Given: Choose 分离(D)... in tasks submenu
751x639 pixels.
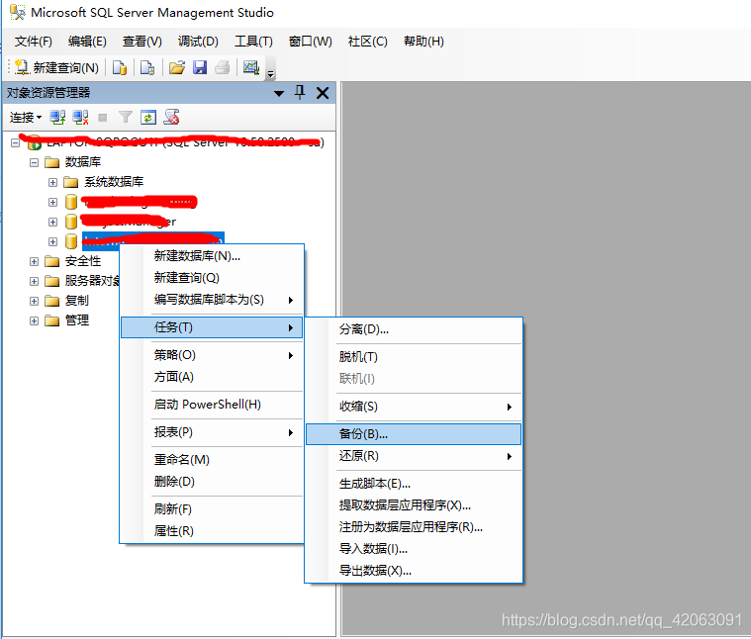Looking at the screenshot, I should tap(414, 329).
